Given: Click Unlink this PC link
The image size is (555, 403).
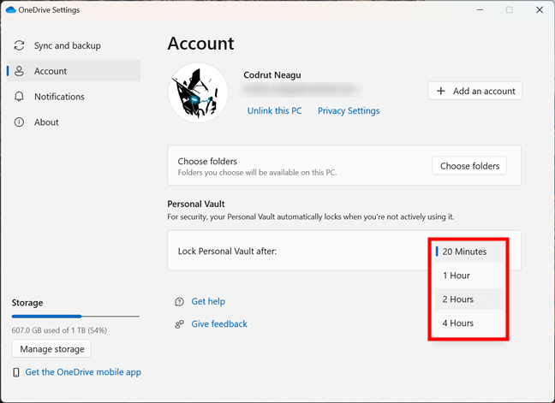Looking at the screenshot, I should coord(275,110).
